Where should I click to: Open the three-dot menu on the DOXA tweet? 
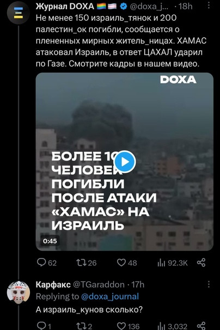point(209,5)
